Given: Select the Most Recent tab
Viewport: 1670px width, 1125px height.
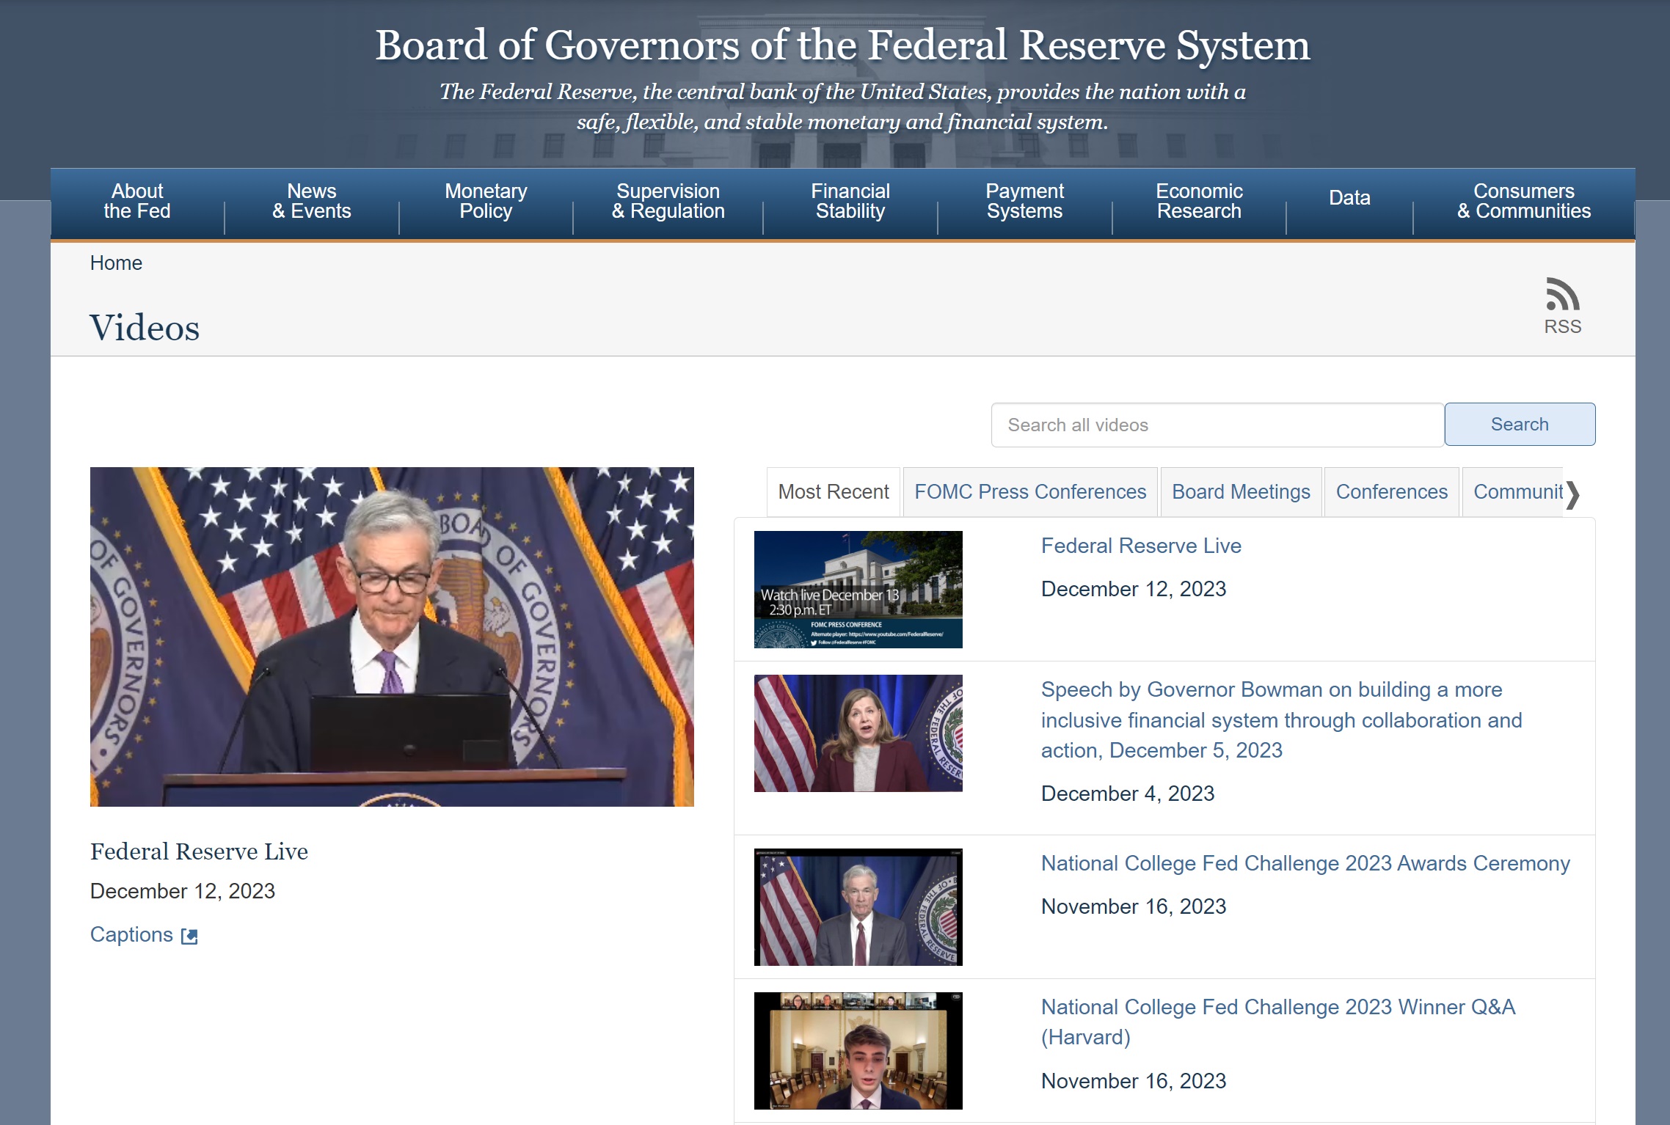Looking at the screenshot, I should click(x=833, y=492).
